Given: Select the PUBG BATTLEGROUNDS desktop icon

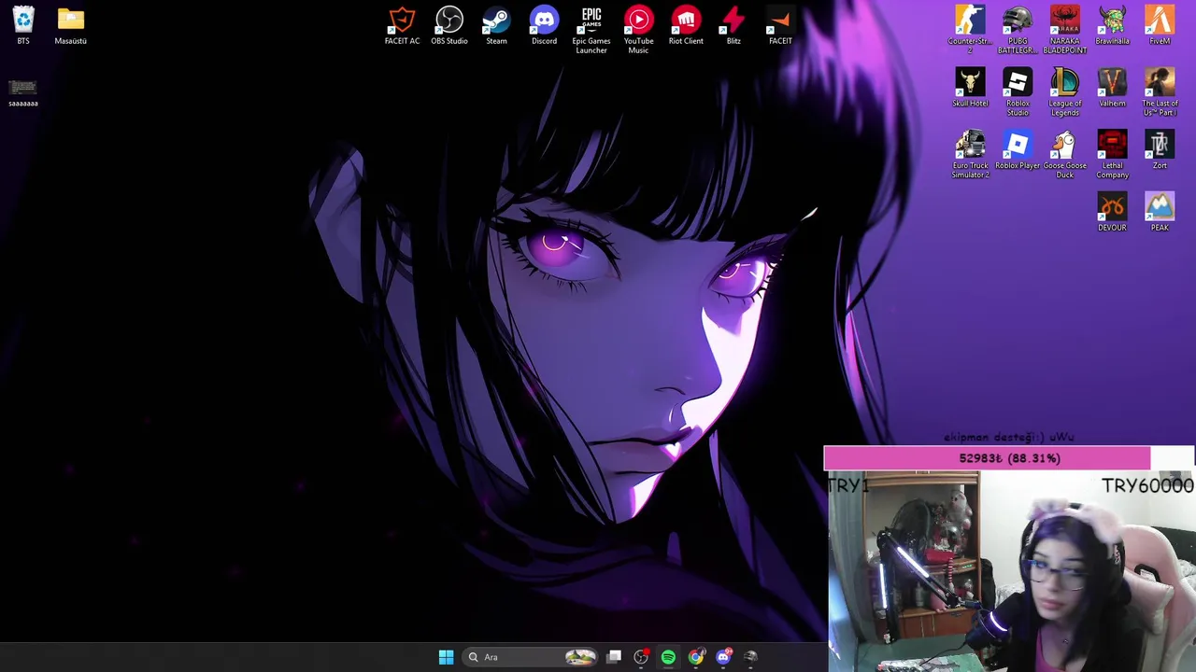Looking at the screenshot, I should point(1018,30).
